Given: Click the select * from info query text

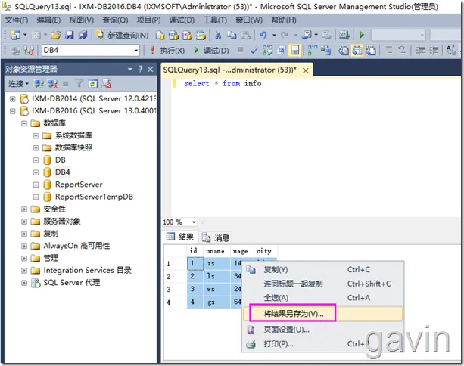Looking at the screenshot, I should pos(223,84).
